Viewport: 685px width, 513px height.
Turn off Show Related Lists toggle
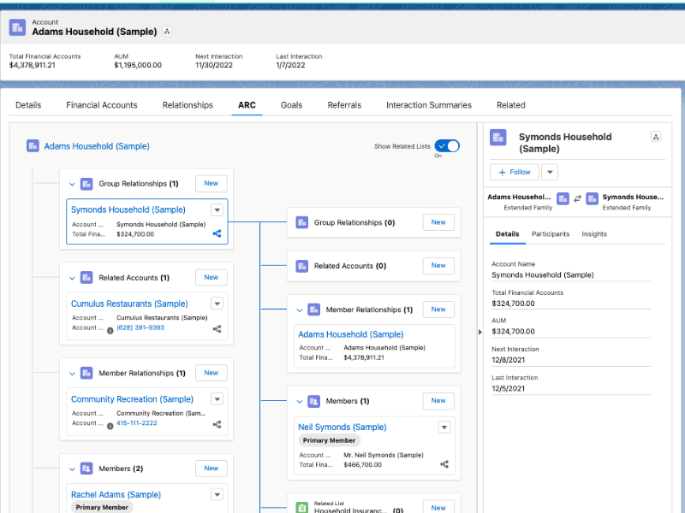[447, 146]
